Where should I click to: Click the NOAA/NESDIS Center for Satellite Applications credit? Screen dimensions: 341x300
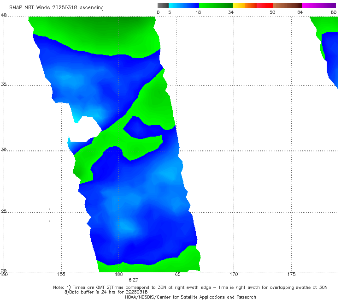pyautogui.click(x=190, y=297)
